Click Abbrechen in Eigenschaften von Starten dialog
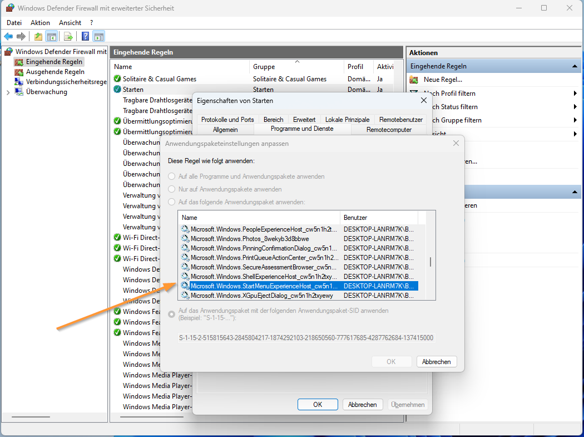This screenshot has width=584, height=437. (x=363, y=405)
